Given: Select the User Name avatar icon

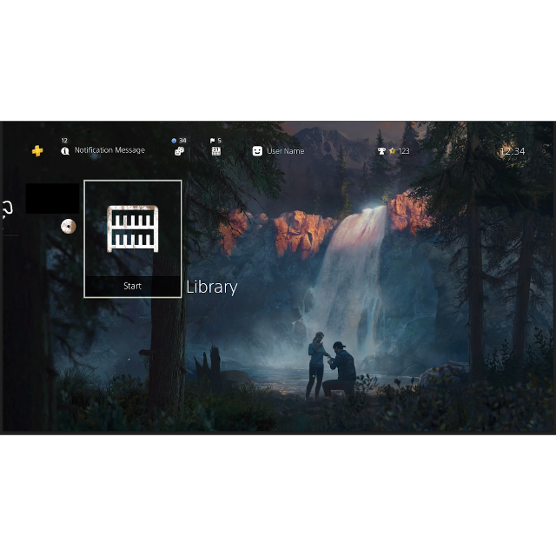Looking at the screenshot, I should click(257, 151).
